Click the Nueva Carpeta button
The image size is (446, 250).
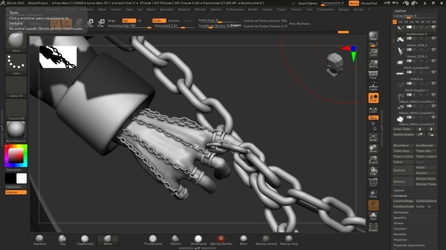click(x=403, y=134)
